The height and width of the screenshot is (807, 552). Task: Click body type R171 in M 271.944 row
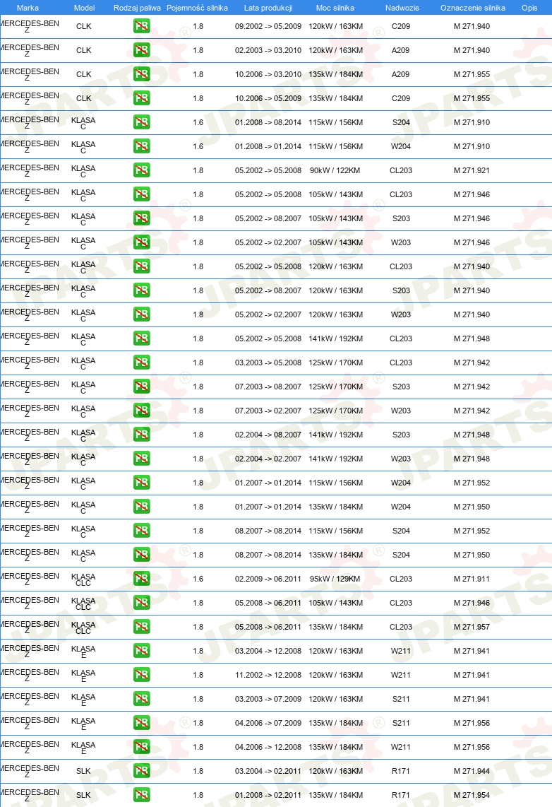401,771
